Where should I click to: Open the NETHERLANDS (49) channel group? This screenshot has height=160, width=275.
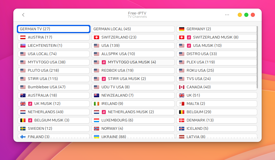[54, 112]
